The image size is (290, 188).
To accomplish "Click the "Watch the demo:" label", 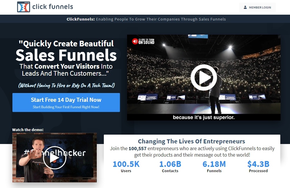I will pyautogui.click(x=28, y=130).
